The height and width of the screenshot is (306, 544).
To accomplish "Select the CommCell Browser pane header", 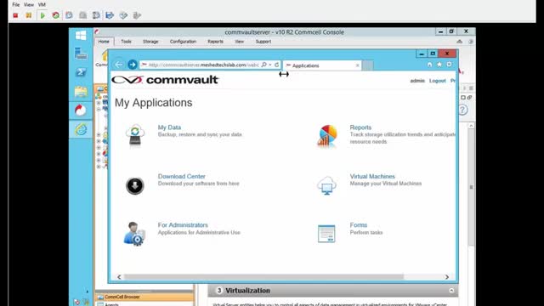I will tap(144, 297).
